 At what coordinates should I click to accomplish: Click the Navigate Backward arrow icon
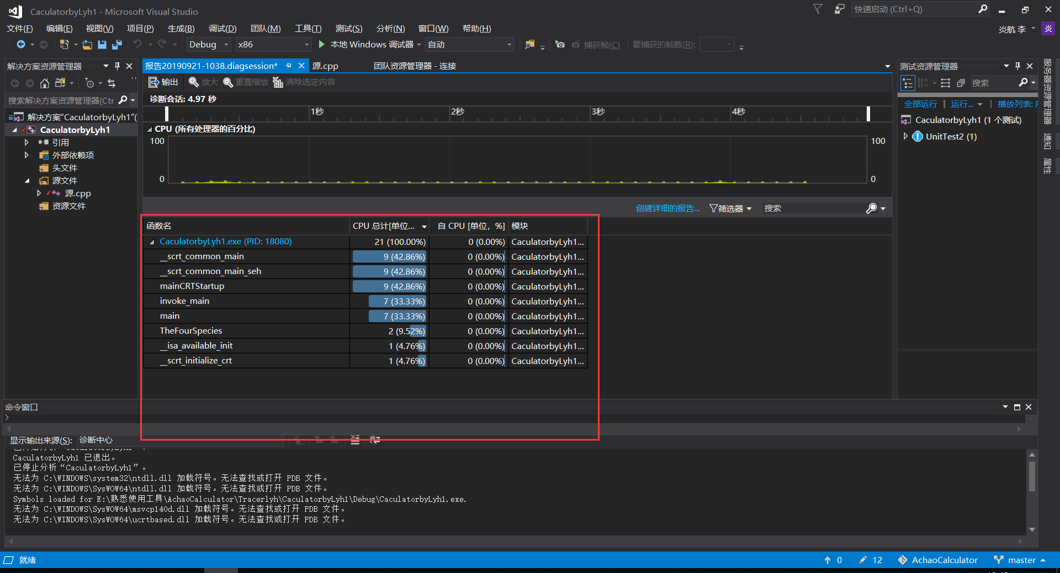coord(21,45)
